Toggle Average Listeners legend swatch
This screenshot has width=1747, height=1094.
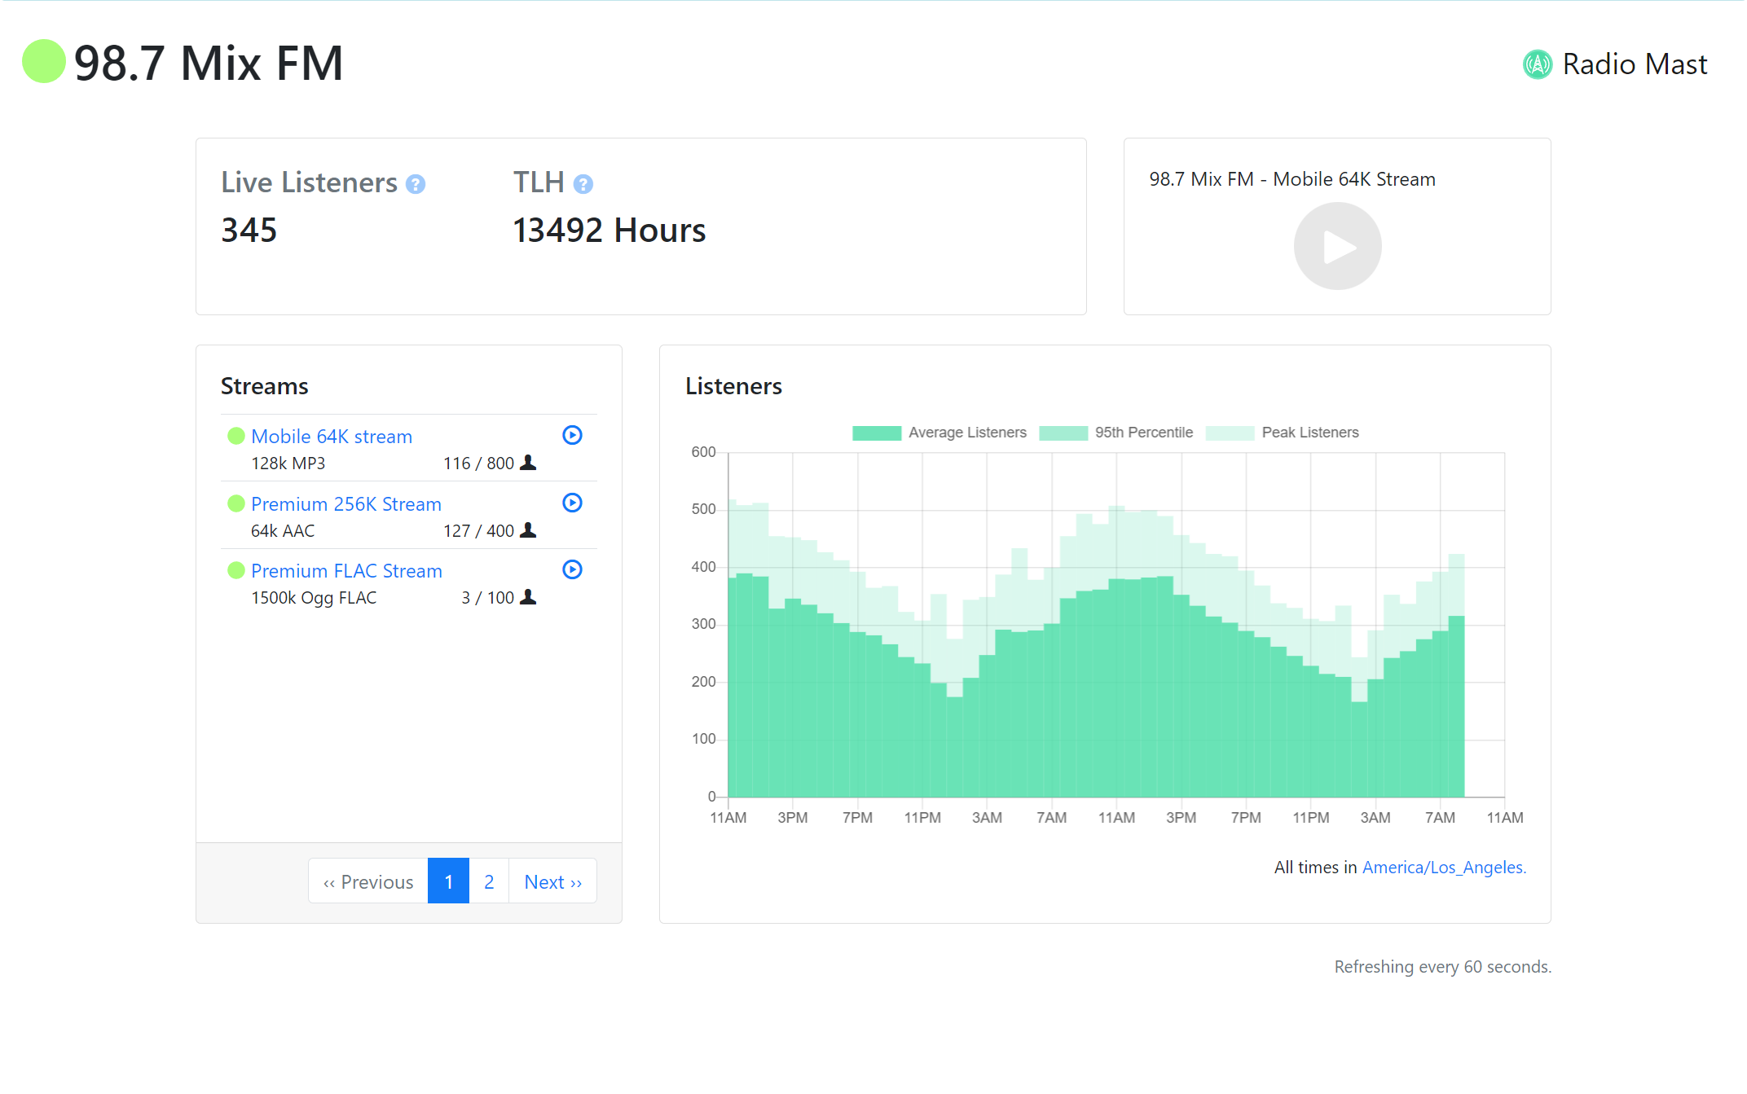point(877,433)
